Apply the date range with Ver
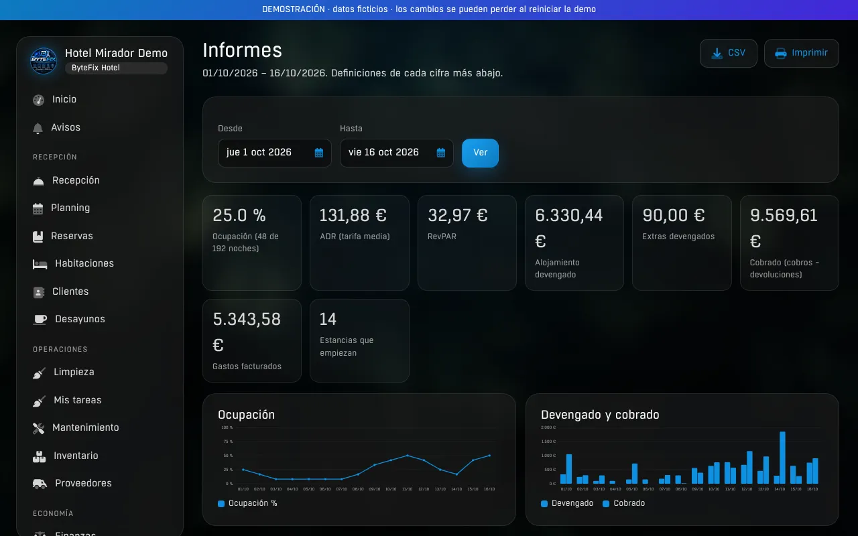The height and width of the screenshot is (536, 858). click(x=480, y=153)
